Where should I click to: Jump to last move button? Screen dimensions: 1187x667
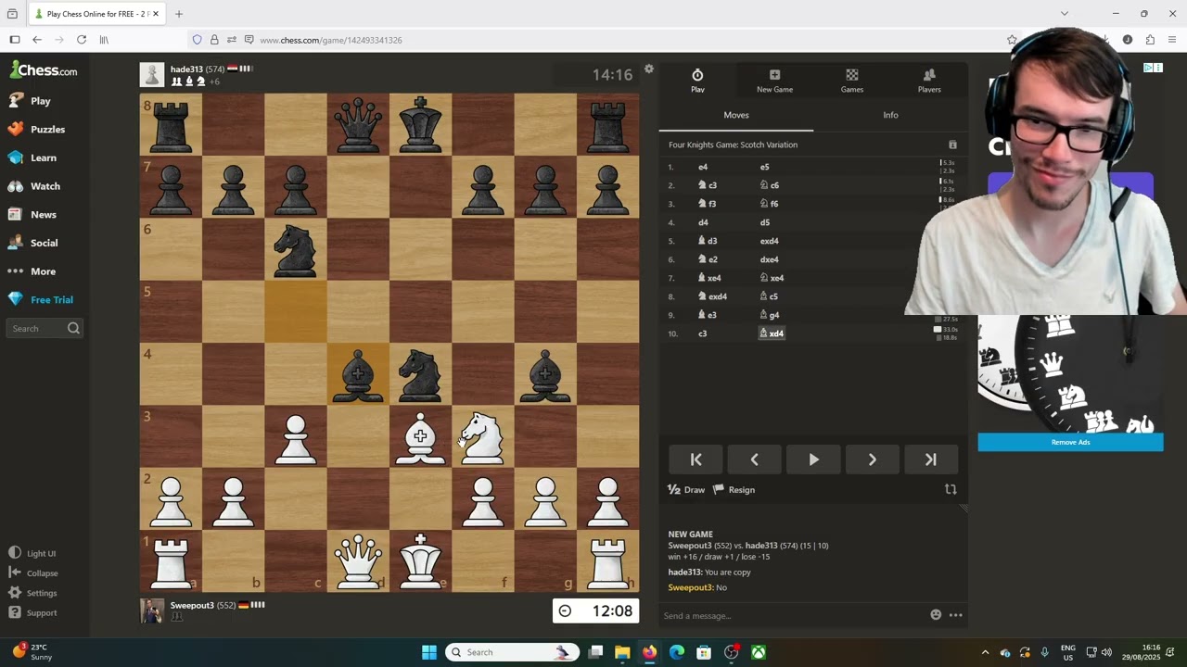(930, 459)
